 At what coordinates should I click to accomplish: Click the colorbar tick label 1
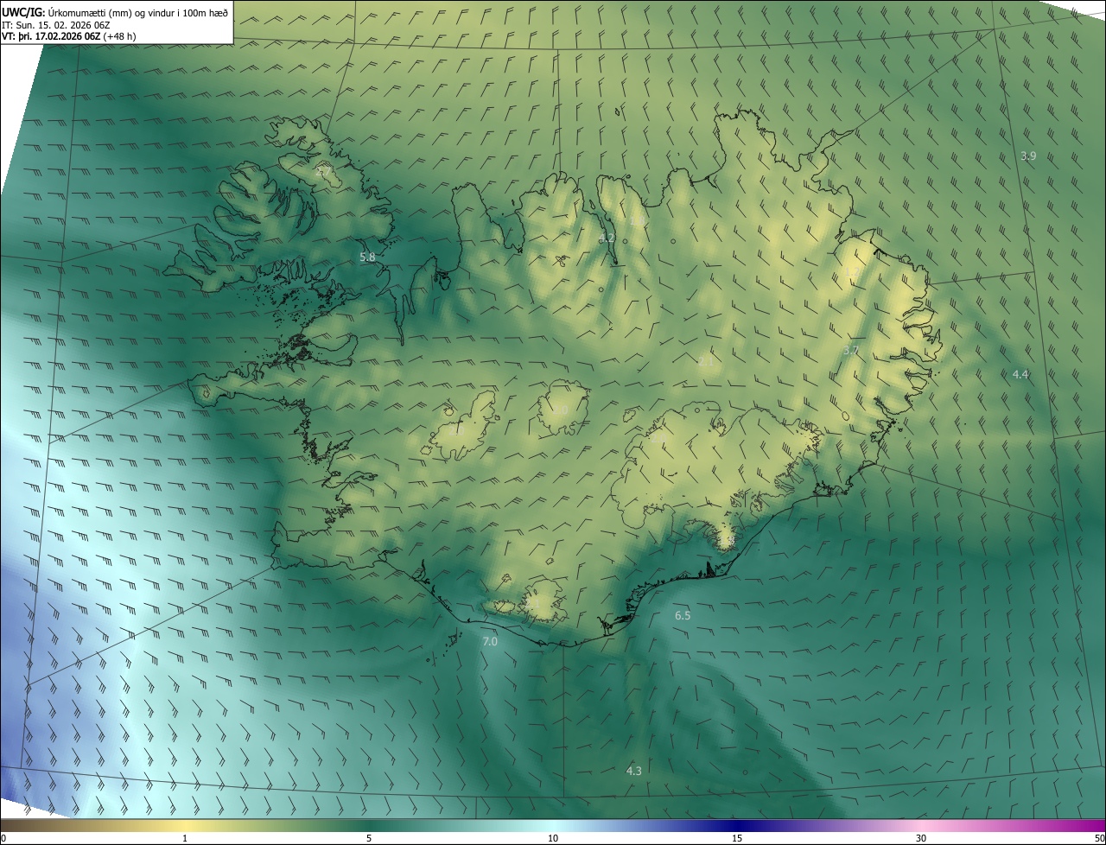click(185, 839)
